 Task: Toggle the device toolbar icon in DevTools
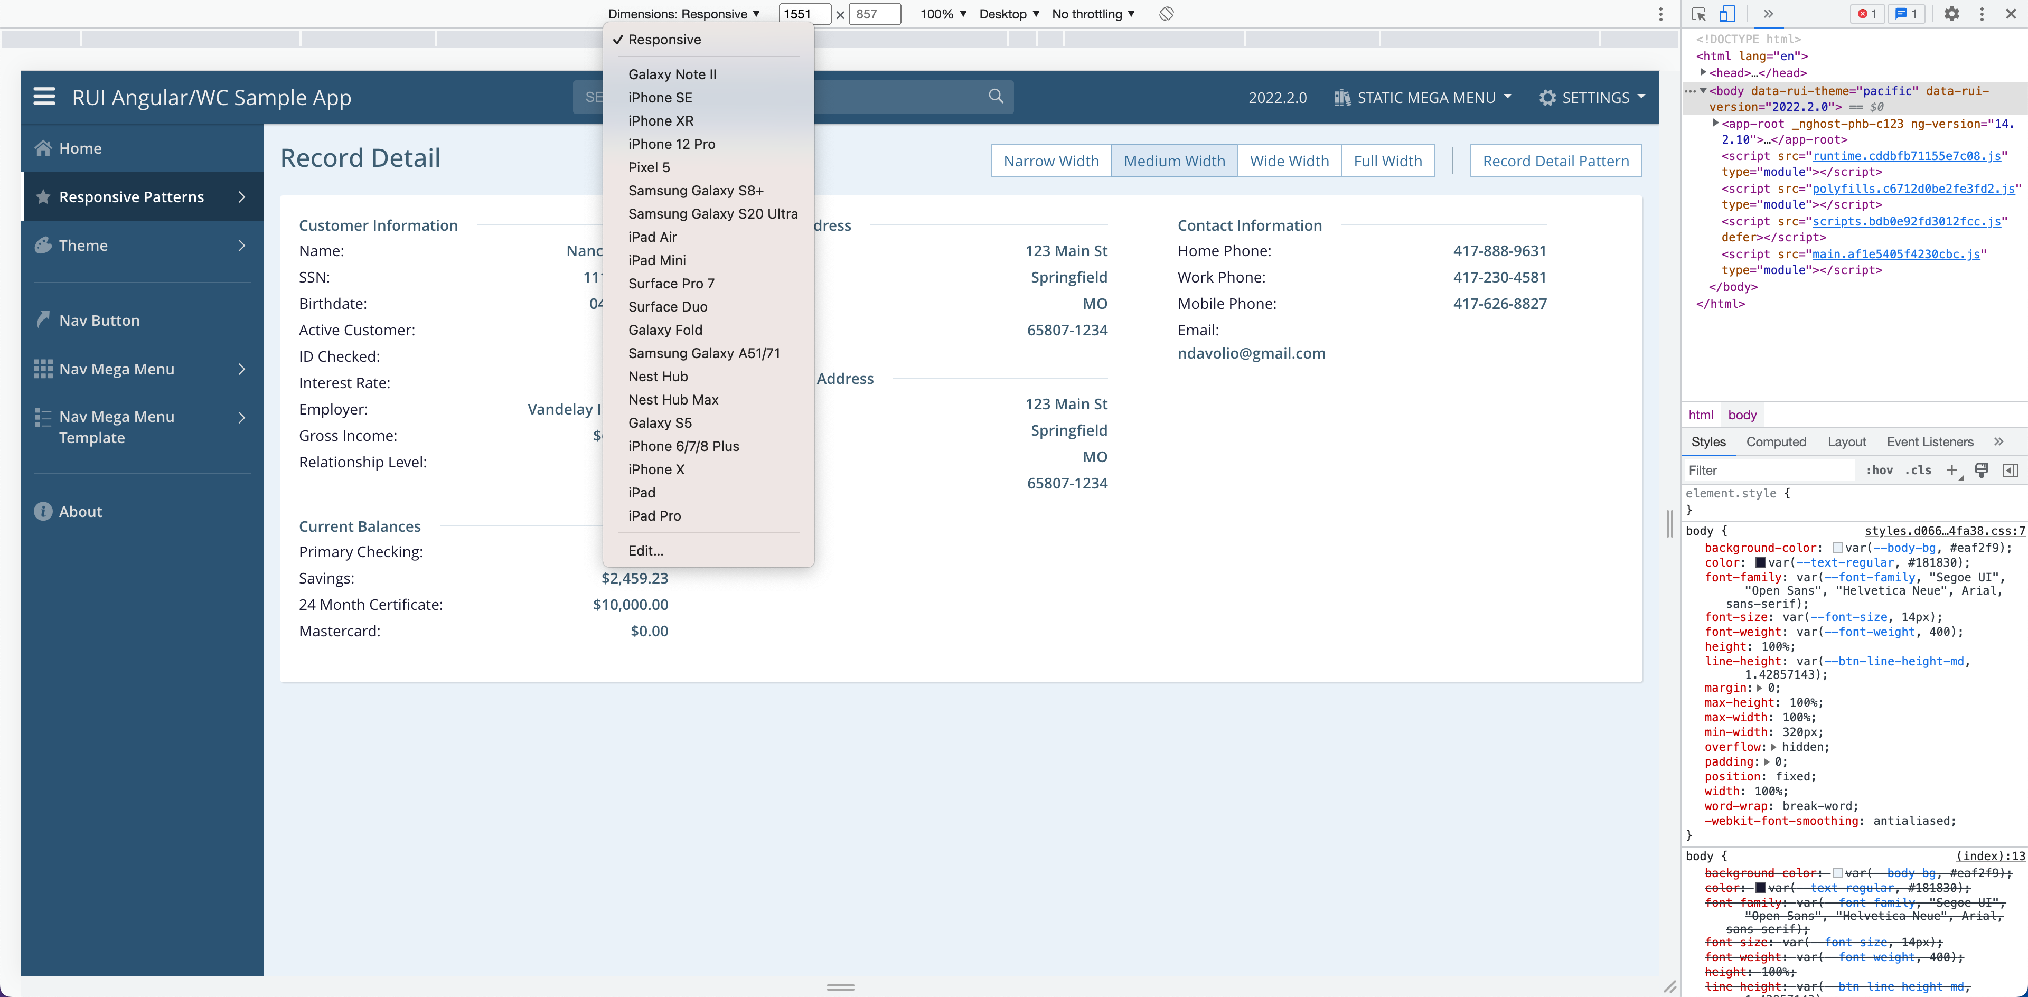tap(1727, 13)
